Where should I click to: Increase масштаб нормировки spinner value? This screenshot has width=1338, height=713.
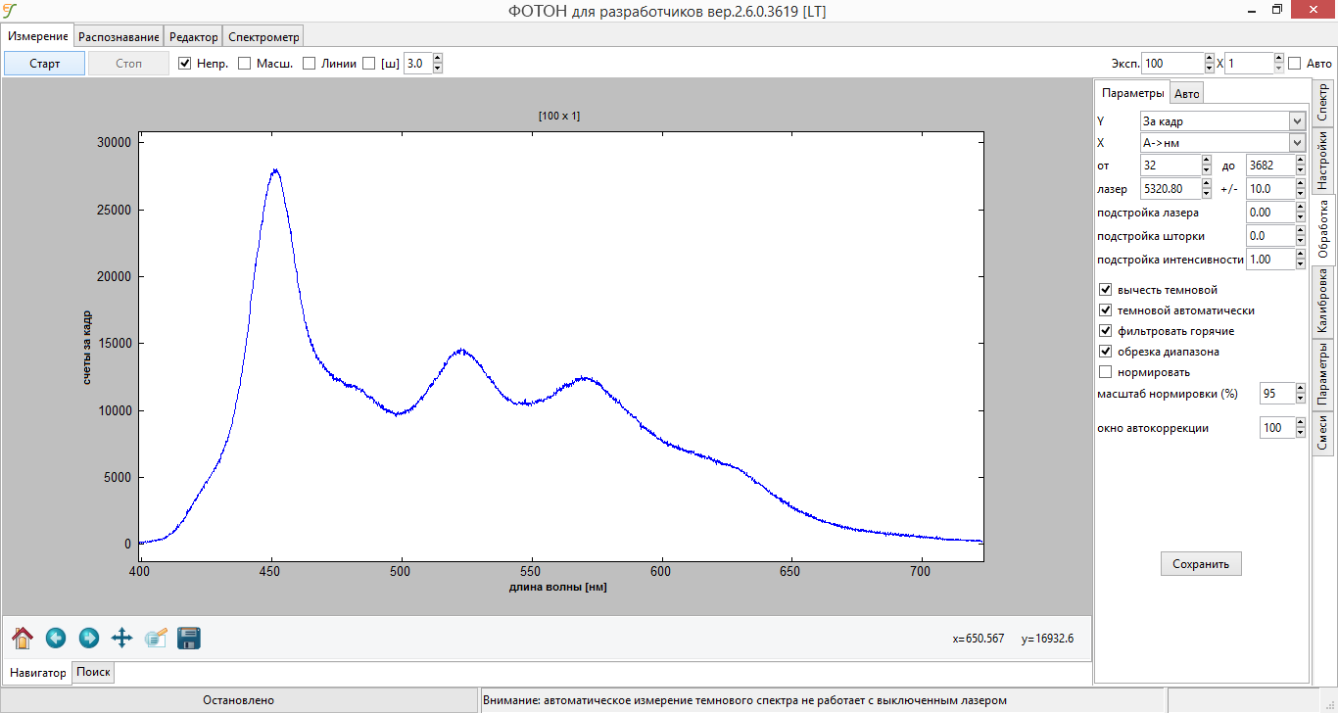tap(1300, 389)
